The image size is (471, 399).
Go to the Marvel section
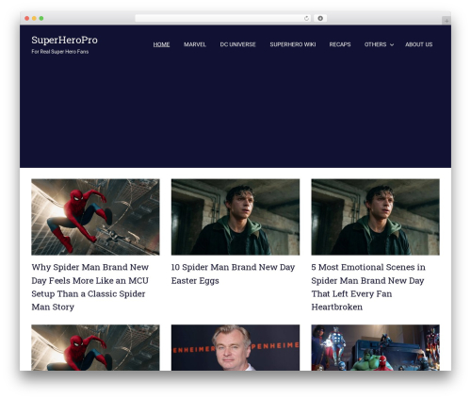click(x=195, y=44)
